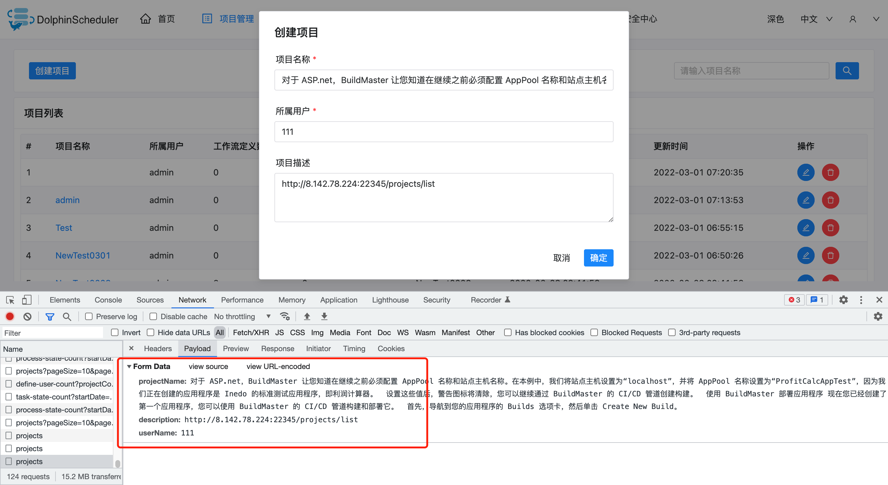The width and height of the screenshot is (888, 485).
Task: Activate the inspect element cursor tool
Action: coord(10,300)
